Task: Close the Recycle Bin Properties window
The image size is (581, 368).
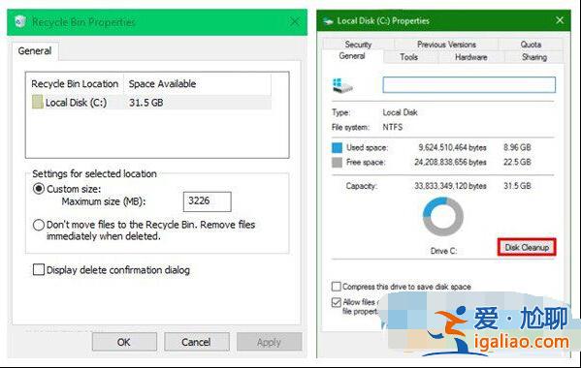Action: [295, 22]
